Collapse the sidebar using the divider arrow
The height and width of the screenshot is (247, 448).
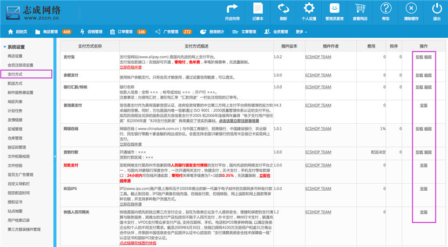(55, 157)
